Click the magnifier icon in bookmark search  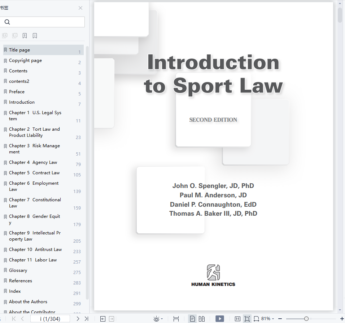(x=7, y=22)
